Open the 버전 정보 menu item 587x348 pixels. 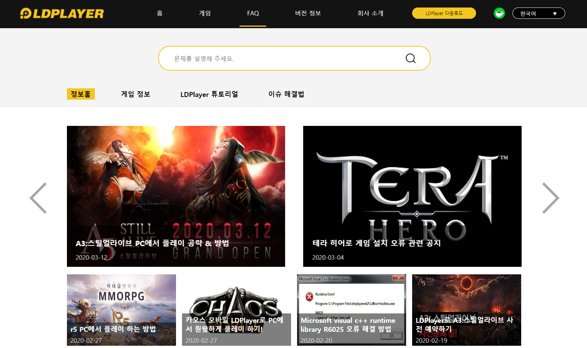tap(308, 13)
